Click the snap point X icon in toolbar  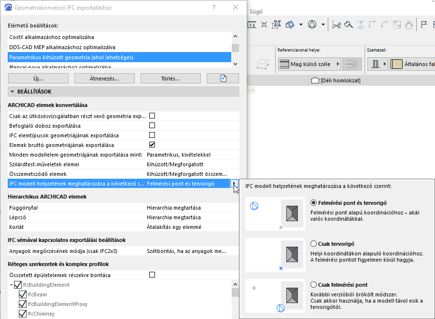(264, 25)
